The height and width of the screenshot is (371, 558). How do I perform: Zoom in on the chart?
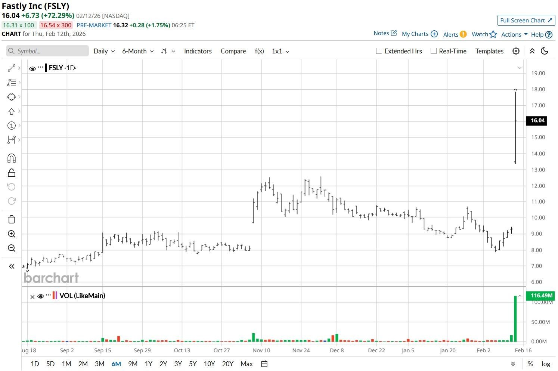coord(12,234)
